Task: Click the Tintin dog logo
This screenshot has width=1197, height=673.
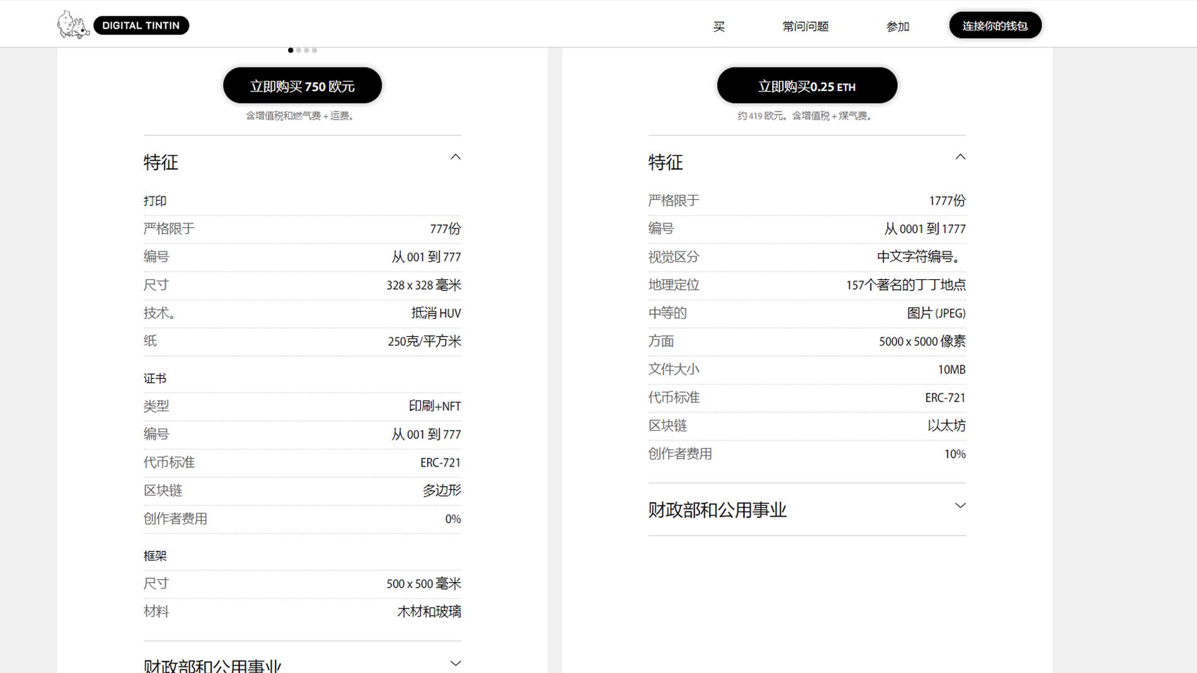Action: click(73, 25)
